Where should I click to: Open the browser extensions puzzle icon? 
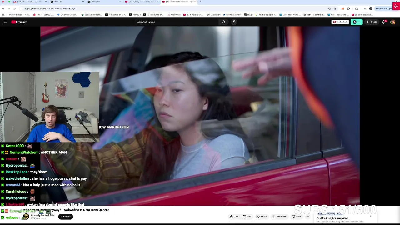348,8
